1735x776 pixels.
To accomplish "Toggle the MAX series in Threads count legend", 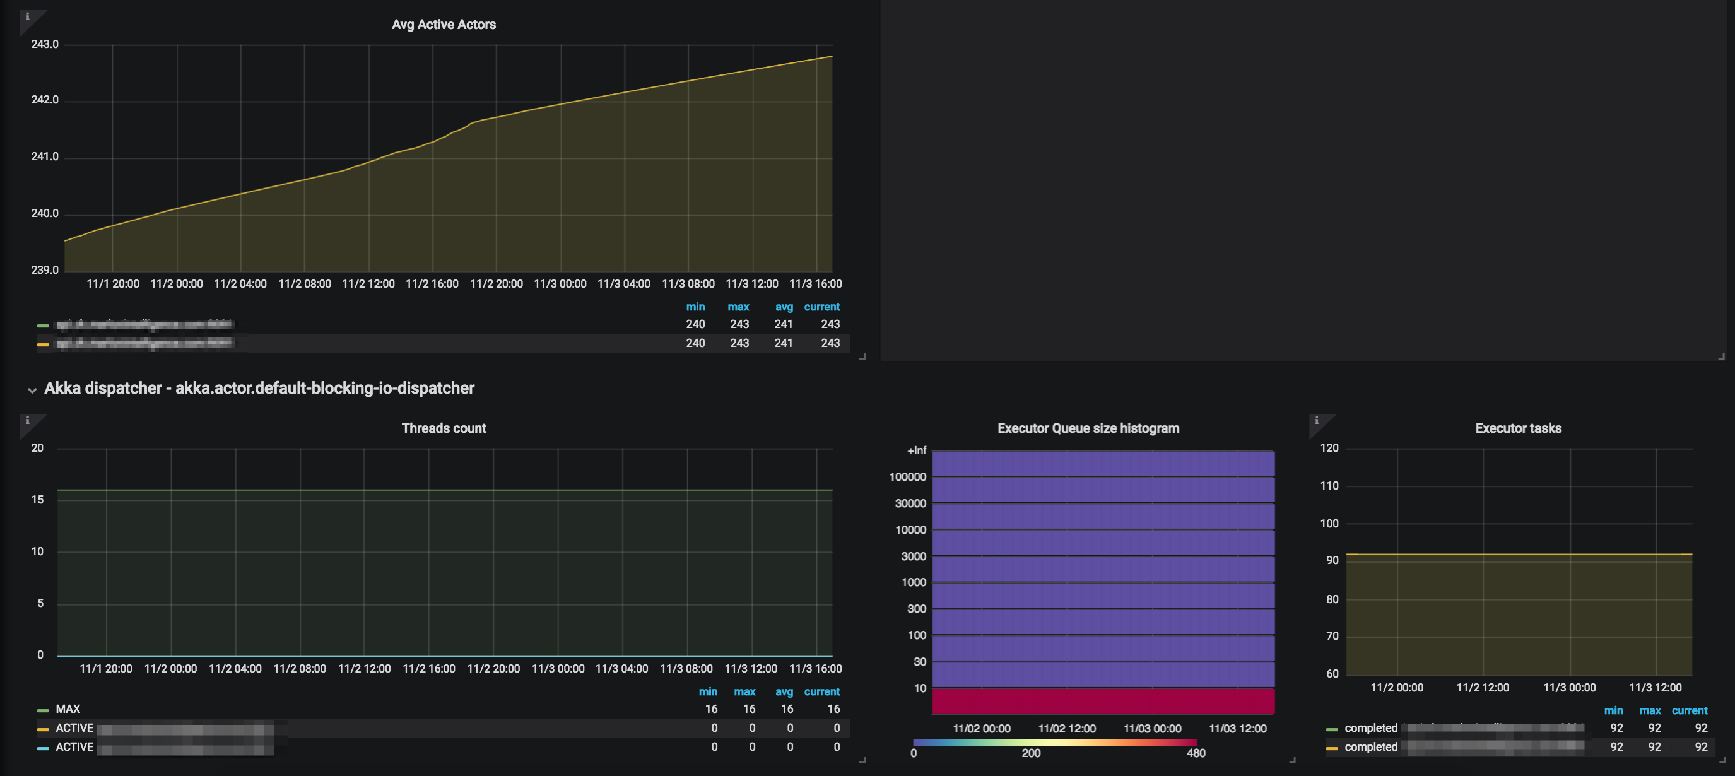I will coord(68,708).
